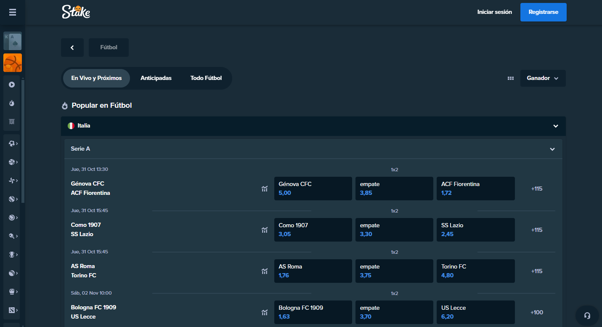Screen dimensions: 602x327
Task: Select the grey basketball sport icon in sidebar
Action: click(12, 162)
